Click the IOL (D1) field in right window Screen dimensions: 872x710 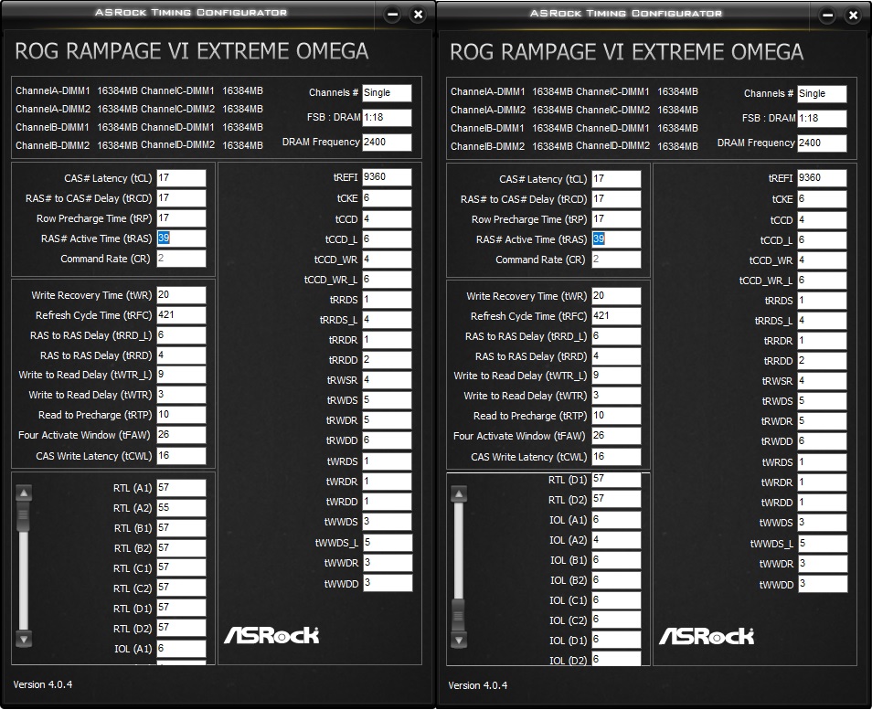[x=616, y=640]
